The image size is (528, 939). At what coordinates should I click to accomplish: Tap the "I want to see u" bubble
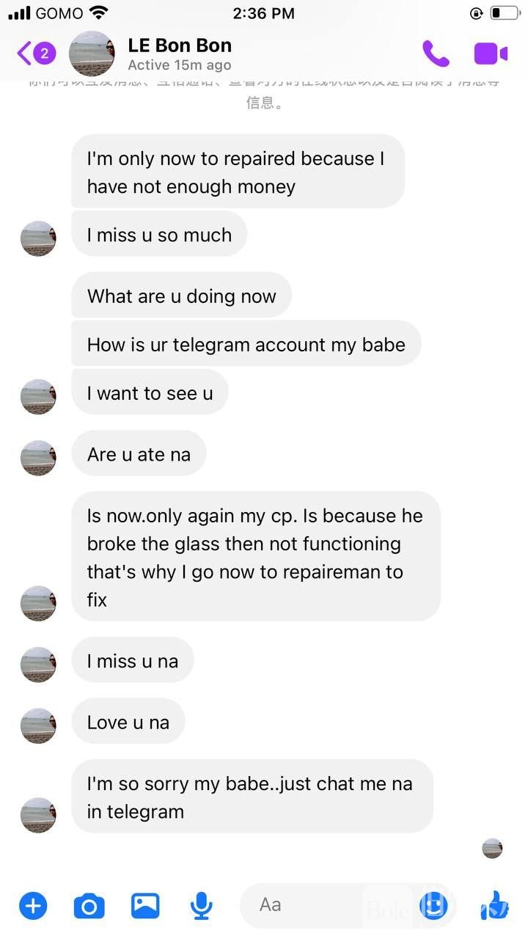150,393
